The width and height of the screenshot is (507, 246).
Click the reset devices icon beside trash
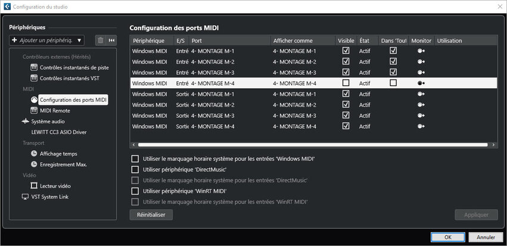click(111, 41)
